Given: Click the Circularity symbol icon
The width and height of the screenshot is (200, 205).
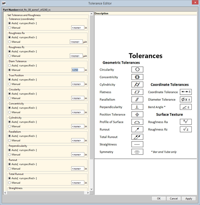Looking at the screenshot, I should pyautogui.click(x=137, y=69).
